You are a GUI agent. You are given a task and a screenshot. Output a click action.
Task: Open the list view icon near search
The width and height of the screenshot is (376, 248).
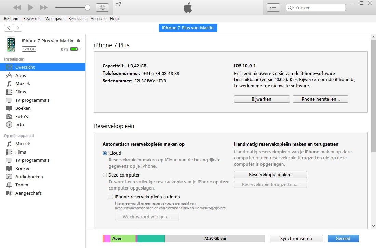point(273,8)
